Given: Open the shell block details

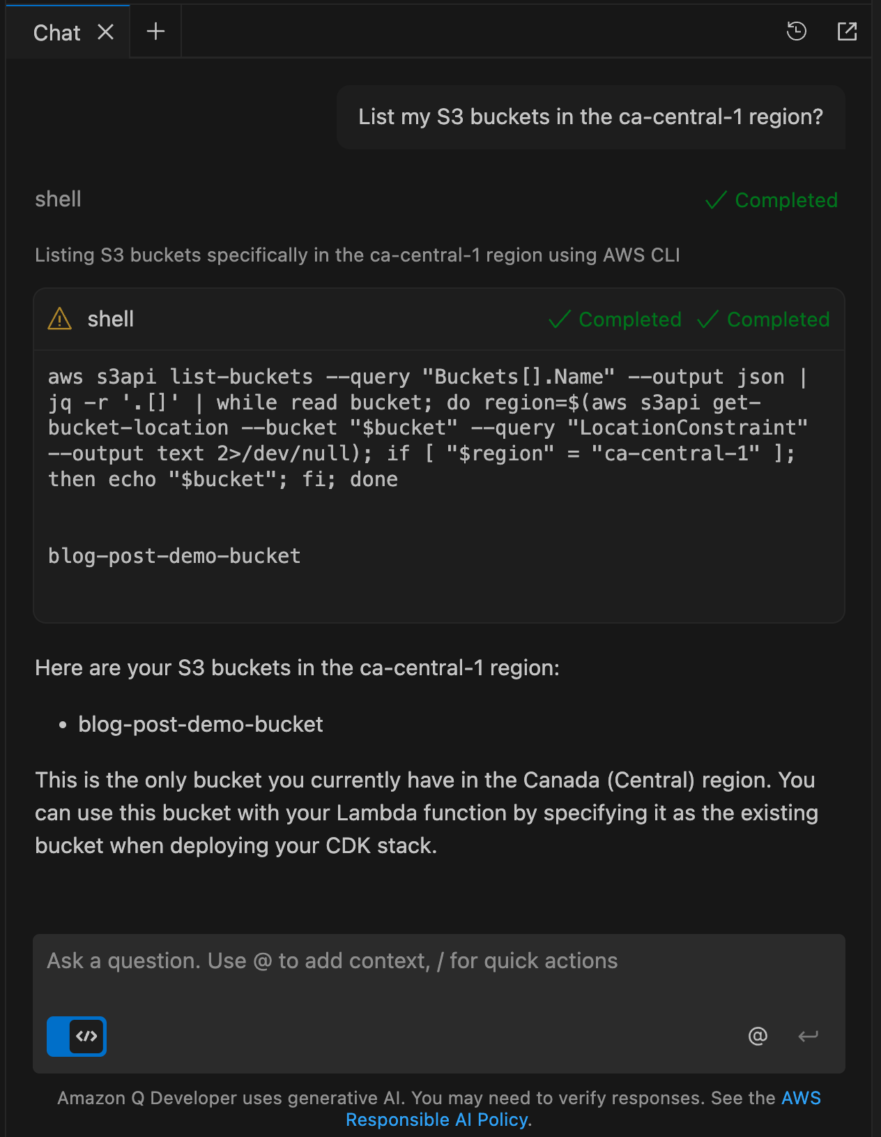Looking at the screenshot, I should point(110,319).
